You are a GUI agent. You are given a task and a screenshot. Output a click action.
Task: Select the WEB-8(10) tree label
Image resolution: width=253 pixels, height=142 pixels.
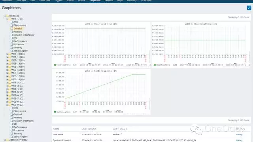(x=17, y=101)
